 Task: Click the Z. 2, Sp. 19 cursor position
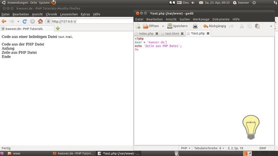(x=235, y=148)
